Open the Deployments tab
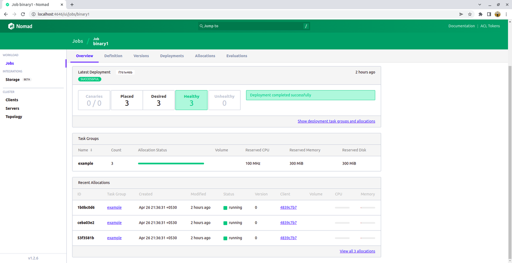Screen dimensions: 512x263 click(x=172, y=56)
